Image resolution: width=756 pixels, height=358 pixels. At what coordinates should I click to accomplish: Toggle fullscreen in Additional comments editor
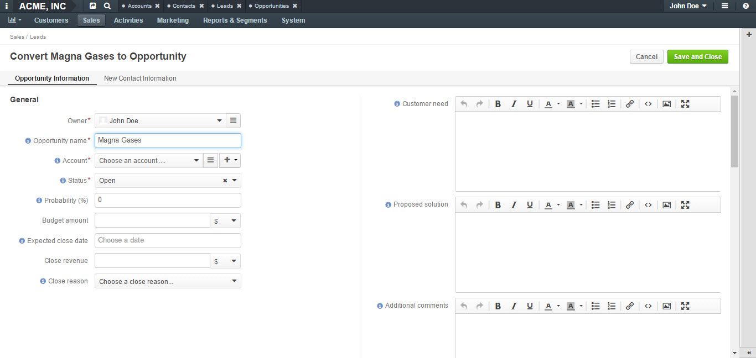(x=685, y=306)
